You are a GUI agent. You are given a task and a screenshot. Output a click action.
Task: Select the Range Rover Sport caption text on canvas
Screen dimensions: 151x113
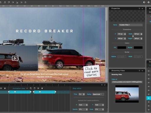click(x=44, y=75)
